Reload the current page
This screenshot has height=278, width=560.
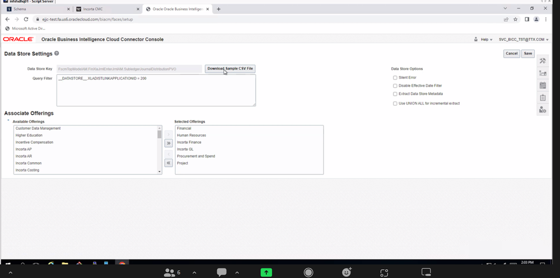pos(26,19)
